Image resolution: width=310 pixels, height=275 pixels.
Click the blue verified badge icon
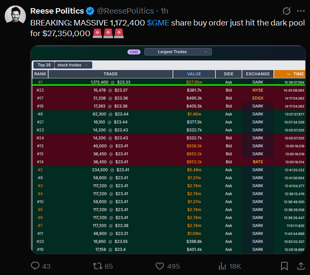click(90, 11)
